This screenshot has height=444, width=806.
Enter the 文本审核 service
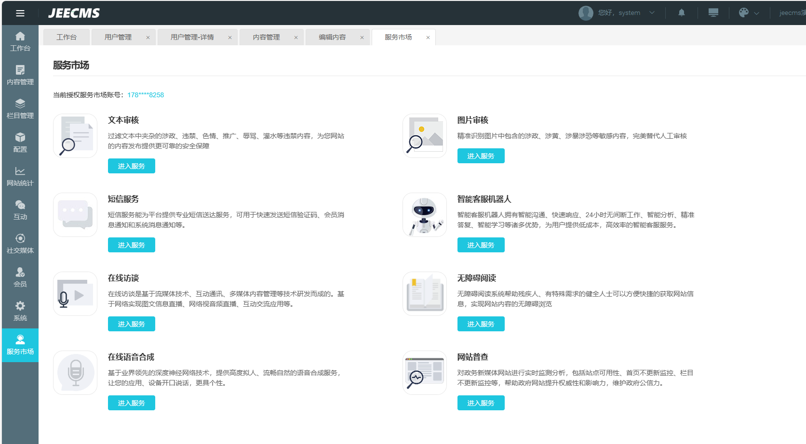(132, 166)
